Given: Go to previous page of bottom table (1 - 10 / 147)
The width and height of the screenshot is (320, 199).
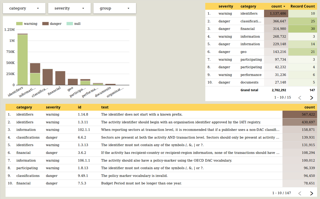Looking at the screenshot, I should tap(299, 193).
